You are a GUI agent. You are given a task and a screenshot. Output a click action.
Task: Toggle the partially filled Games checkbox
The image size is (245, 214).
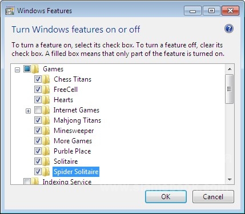27,69
